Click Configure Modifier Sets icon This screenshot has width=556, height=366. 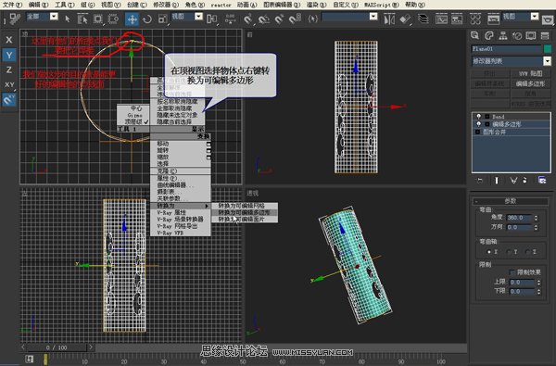point(542,180)
